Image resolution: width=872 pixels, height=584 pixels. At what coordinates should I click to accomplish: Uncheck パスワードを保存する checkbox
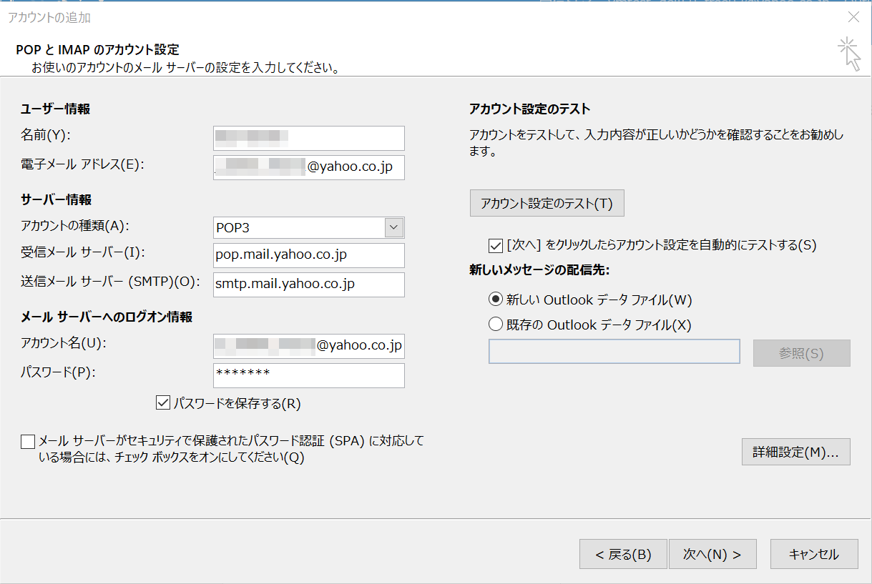(x=162, y=403)
